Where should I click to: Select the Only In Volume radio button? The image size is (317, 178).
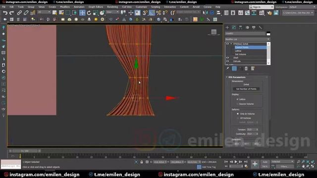pos(238,114)
